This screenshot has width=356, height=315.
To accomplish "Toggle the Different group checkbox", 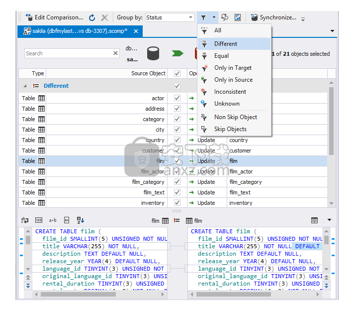I will point(177,86).
